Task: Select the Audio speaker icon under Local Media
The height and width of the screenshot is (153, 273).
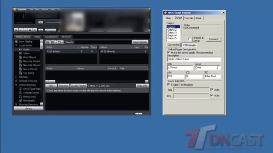Action: tap(20, 49)
